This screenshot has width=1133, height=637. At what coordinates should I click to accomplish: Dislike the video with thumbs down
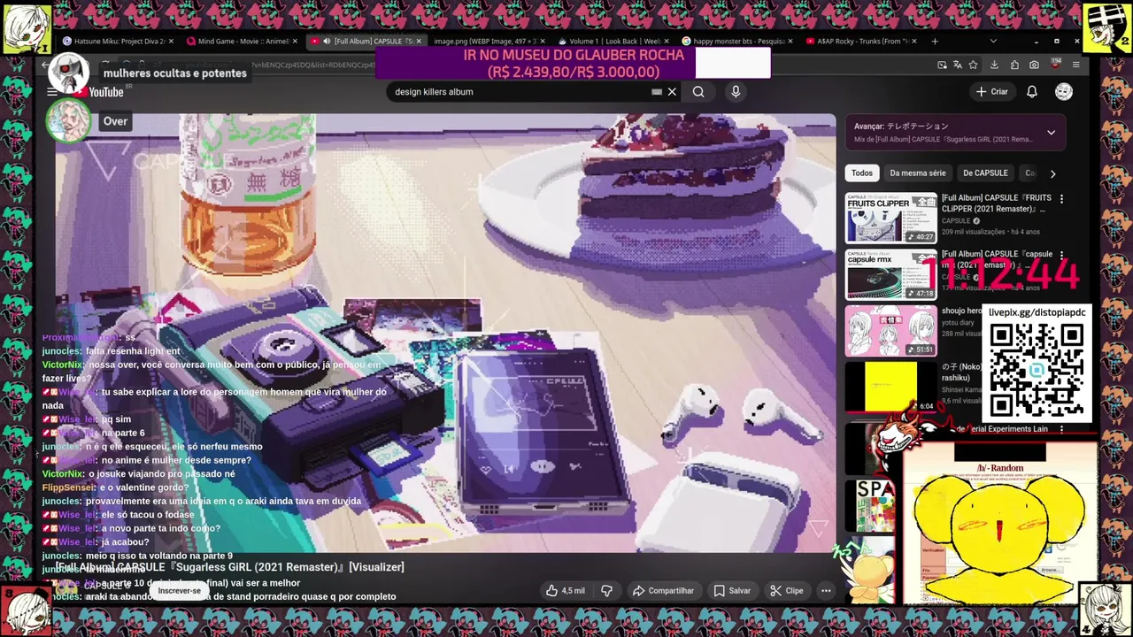607,590
